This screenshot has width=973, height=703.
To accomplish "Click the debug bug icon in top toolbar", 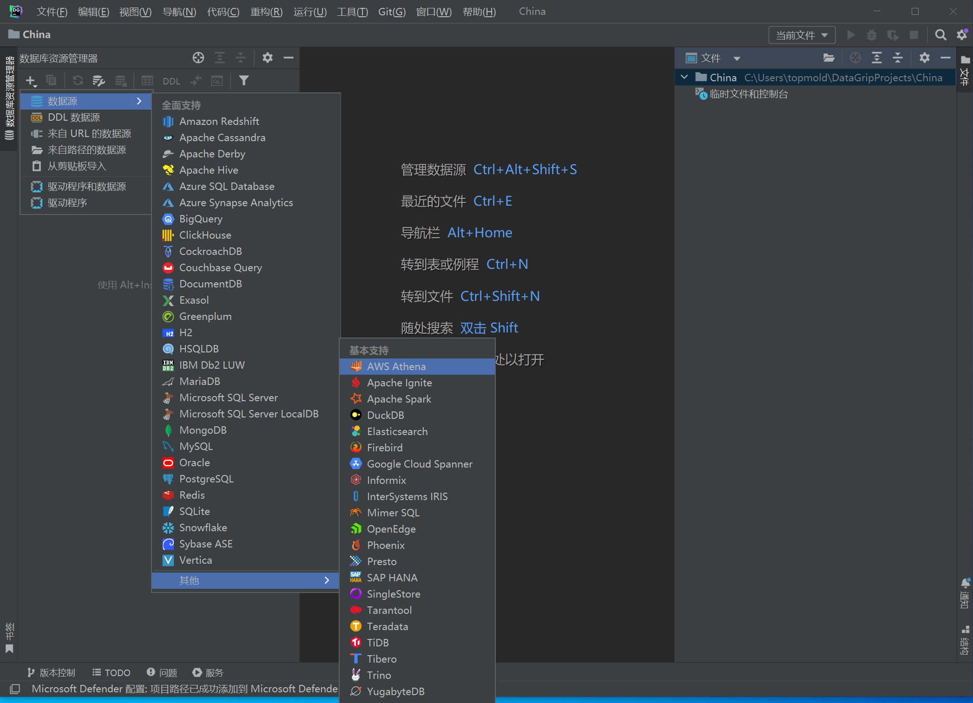I will tap(872, 35).
